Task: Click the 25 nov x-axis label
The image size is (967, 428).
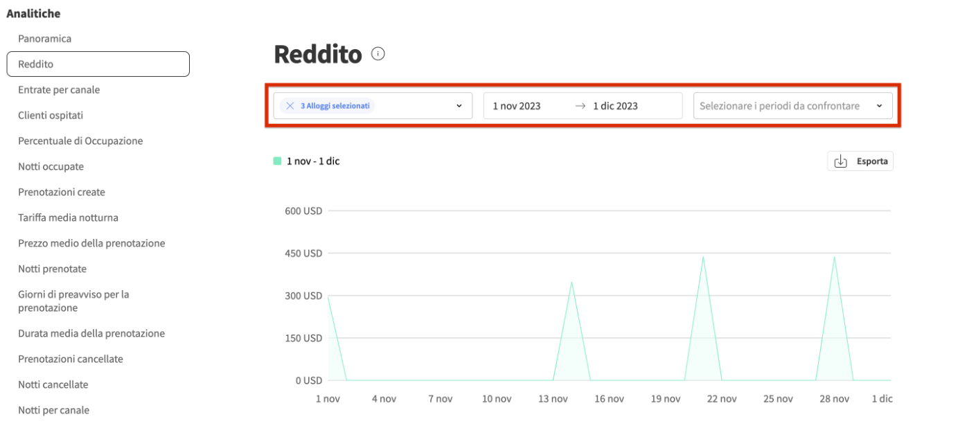Action: (x=778, y=399)
